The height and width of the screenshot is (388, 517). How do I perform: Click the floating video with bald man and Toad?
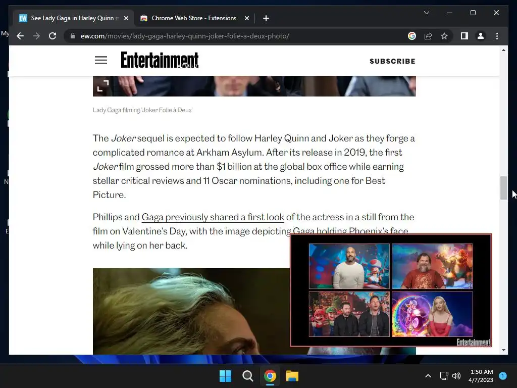pyautogui.click(x=349, y=266)
